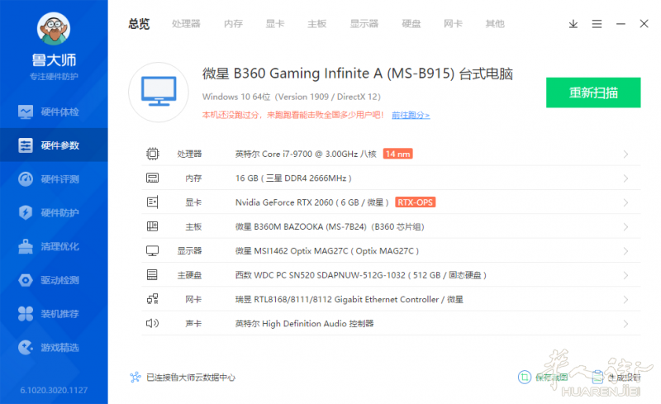Click the WDC PC SN520 disk text
661x404 pixels.
click(x=361, y=275)
